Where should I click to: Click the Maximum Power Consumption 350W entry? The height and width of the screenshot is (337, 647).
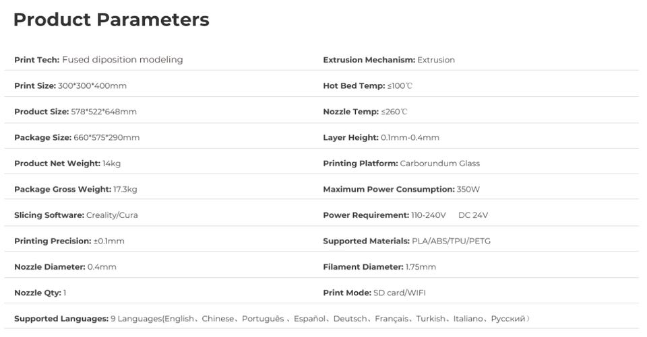pos(401,190)
